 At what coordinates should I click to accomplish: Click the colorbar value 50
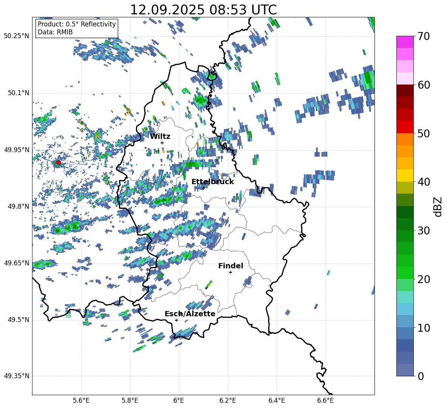click(x=424, y=133)
